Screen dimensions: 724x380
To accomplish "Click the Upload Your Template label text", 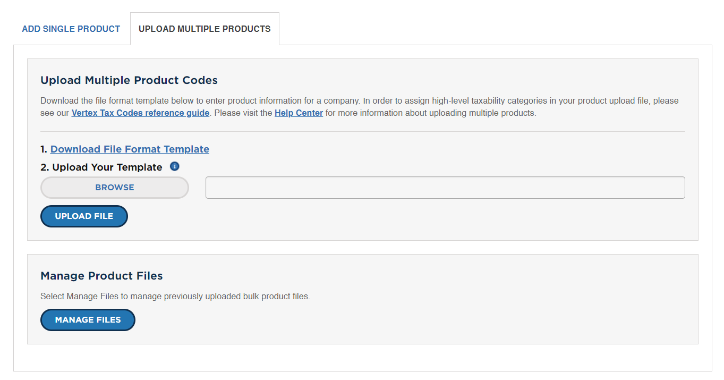I will [x=107, y=167].
